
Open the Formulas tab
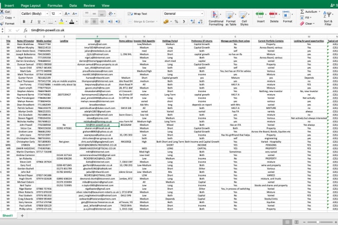[x=55, y=6]
